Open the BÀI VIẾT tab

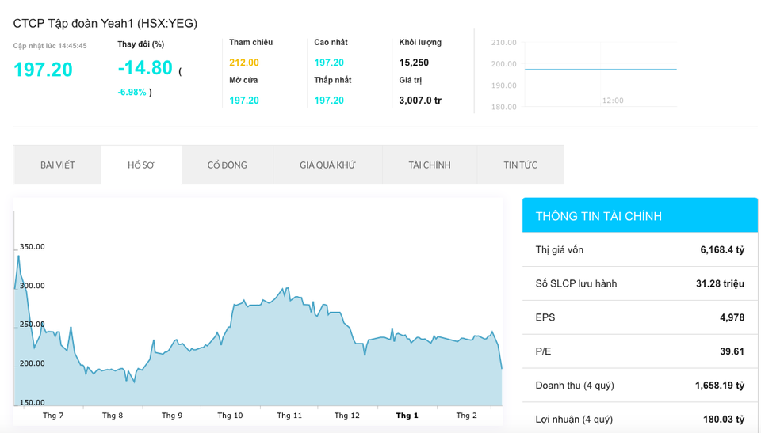point(57,165)
